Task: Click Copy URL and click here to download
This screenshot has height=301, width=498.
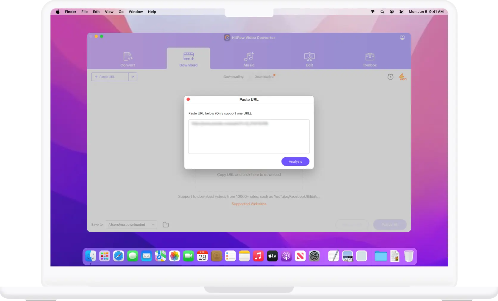Action: 249,175
